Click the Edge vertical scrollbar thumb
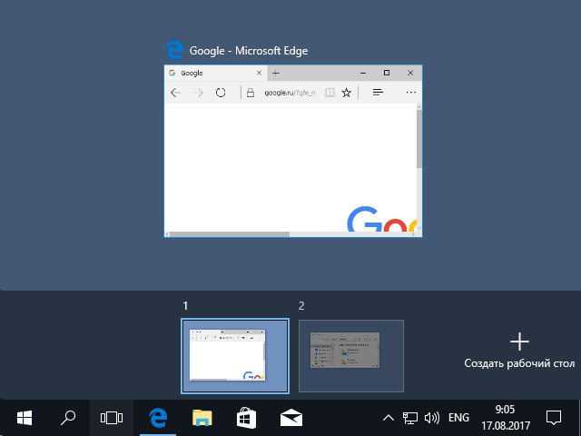Screen dimensions: 581x436 (x=419, y=139)
